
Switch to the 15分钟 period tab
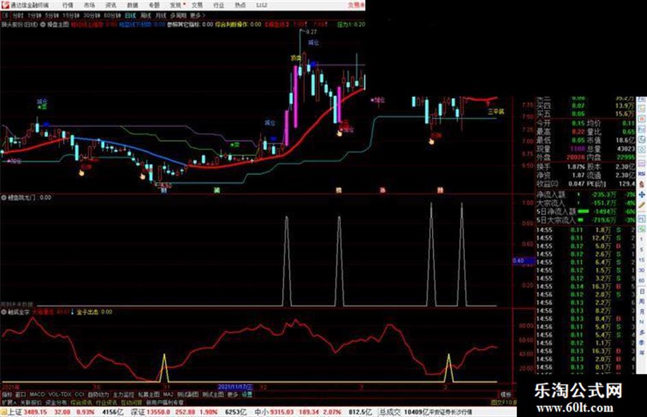(x=71, y=15)
